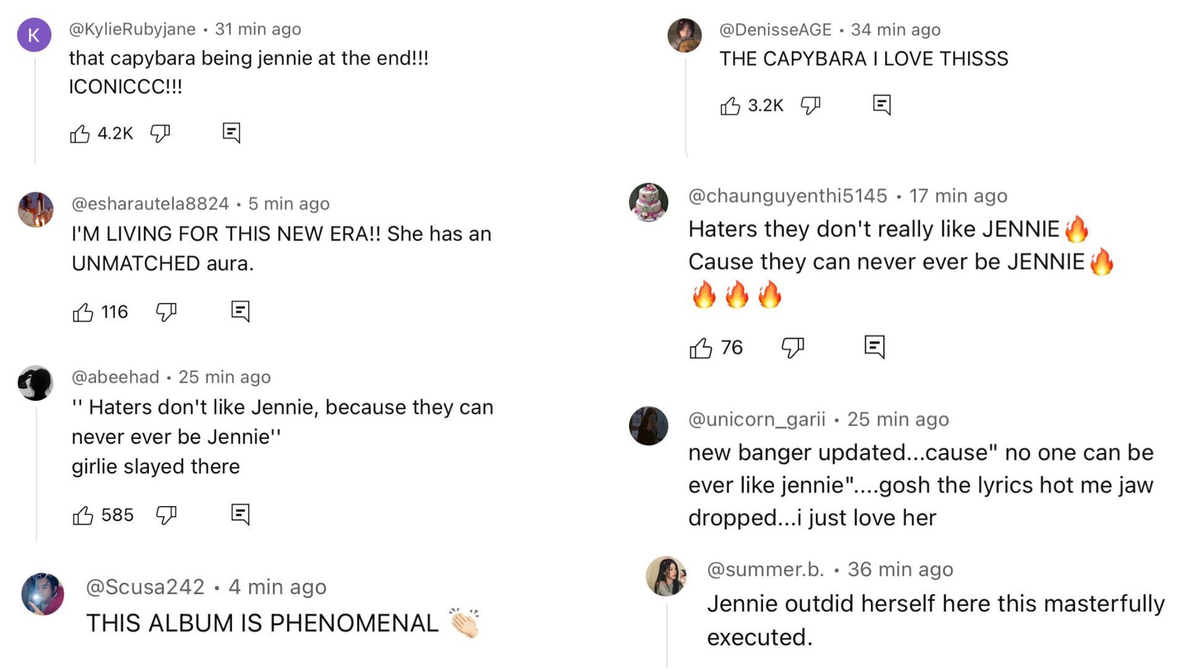Reply to @KylieRubyjane's comment
This screenshot has width=1191, height=669.
(231, 133)
